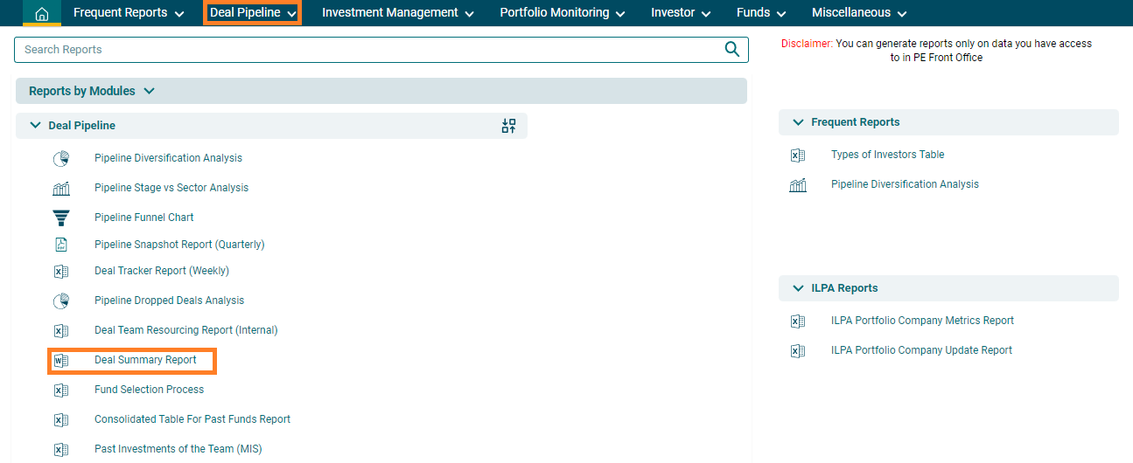Click the PDF icon for Pipeline Snapshot Report
This screenshot has width=1133, height=463.
coord(60,245)
